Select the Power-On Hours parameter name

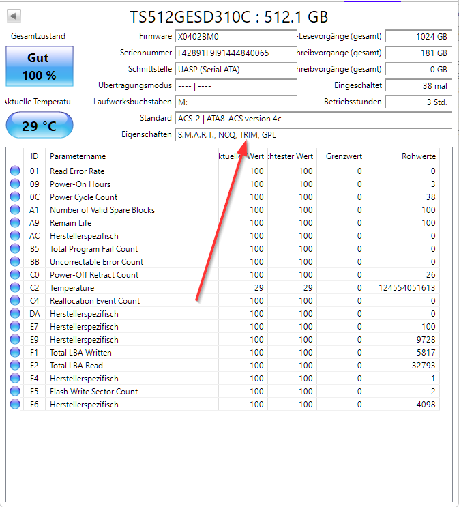80,184
